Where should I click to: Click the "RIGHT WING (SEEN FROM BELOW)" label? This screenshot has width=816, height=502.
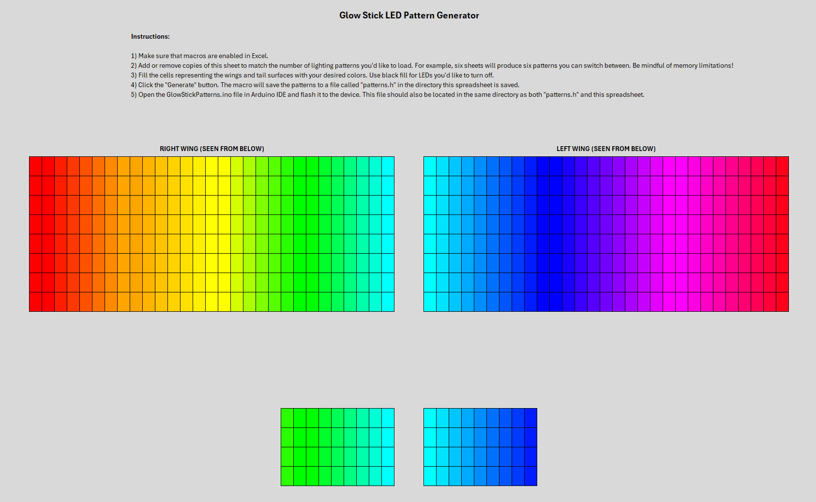click(x=212, y=149)
